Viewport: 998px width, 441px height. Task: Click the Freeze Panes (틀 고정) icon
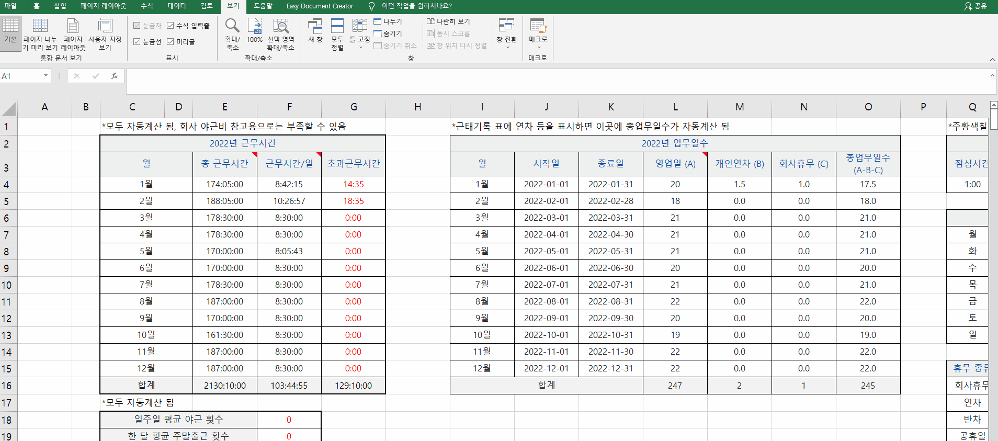pyautogui.click(x=360, y=26)
